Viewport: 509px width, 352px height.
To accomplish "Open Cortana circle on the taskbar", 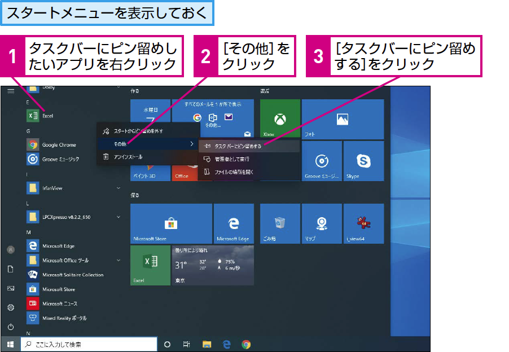I will [167, 344].
